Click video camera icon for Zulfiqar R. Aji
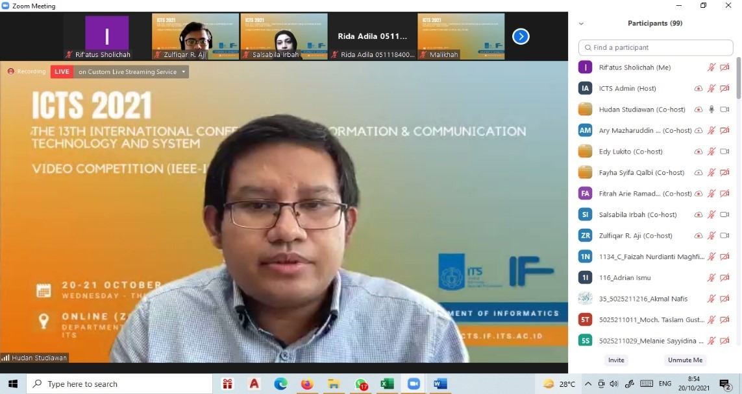 (x=724, y=236)
